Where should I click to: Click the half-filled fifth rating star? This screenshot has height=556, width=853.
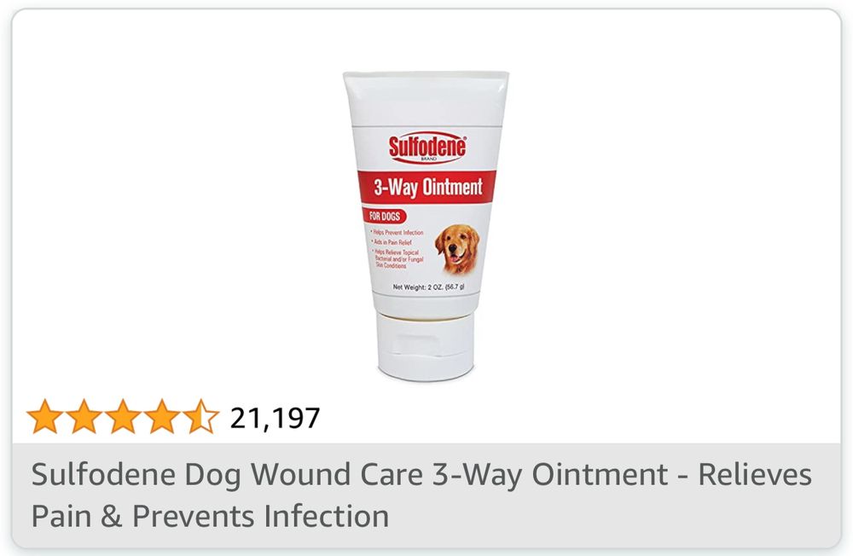click(201, 417)
